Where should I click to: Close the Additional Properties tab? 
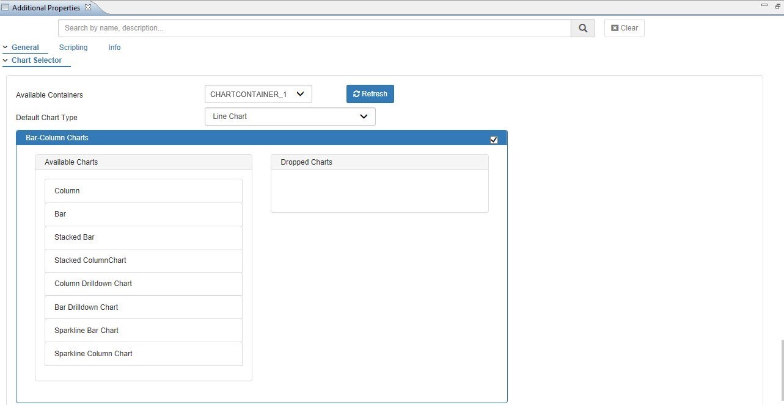pyautogui.click(x=88, y=7)
